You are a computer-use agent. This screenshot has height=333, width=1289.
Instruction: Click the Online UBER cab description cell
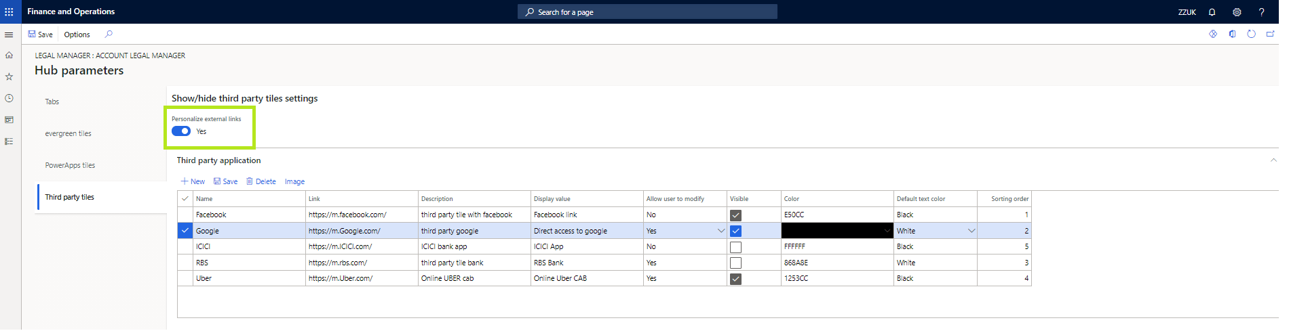pyautogui.click(x=474, y=278)
